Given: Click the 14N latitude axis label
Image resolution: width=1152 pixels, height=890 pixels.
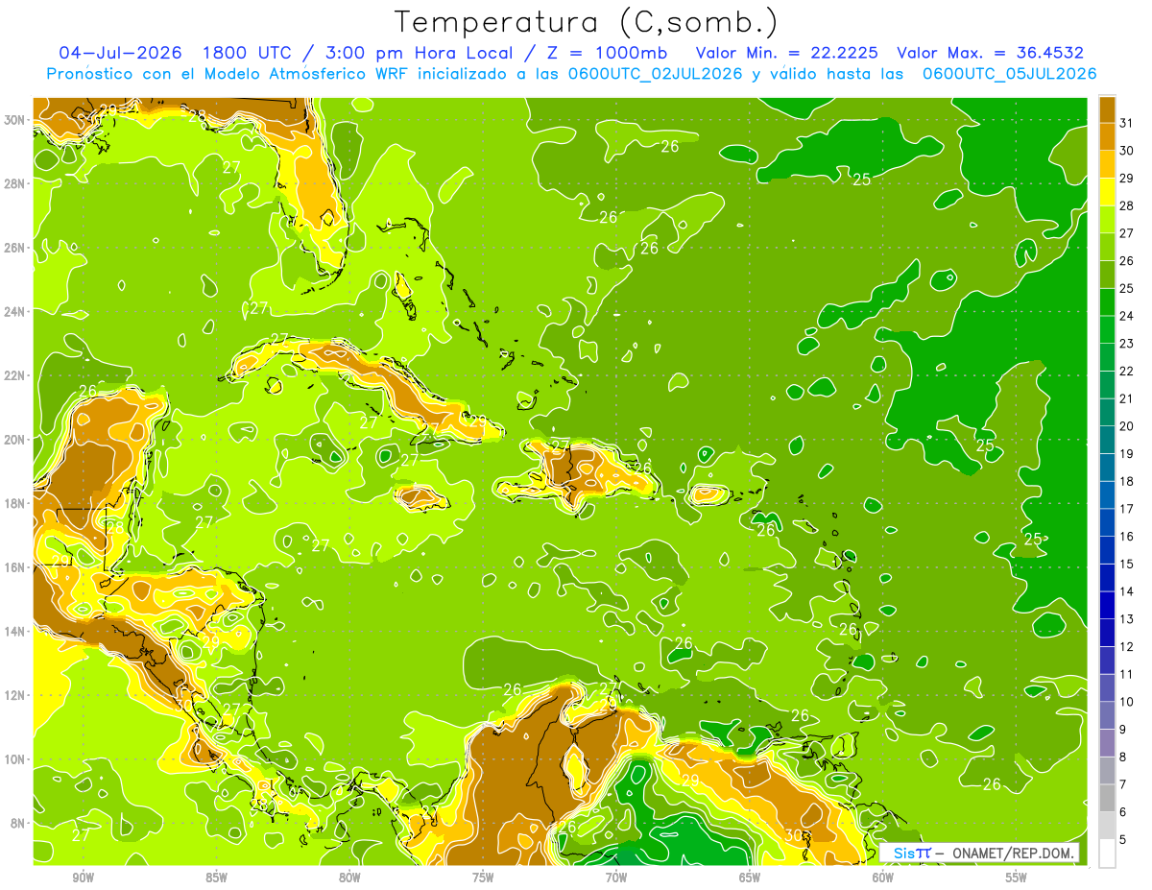Looking at the screenshot, I should pos(15,631).
